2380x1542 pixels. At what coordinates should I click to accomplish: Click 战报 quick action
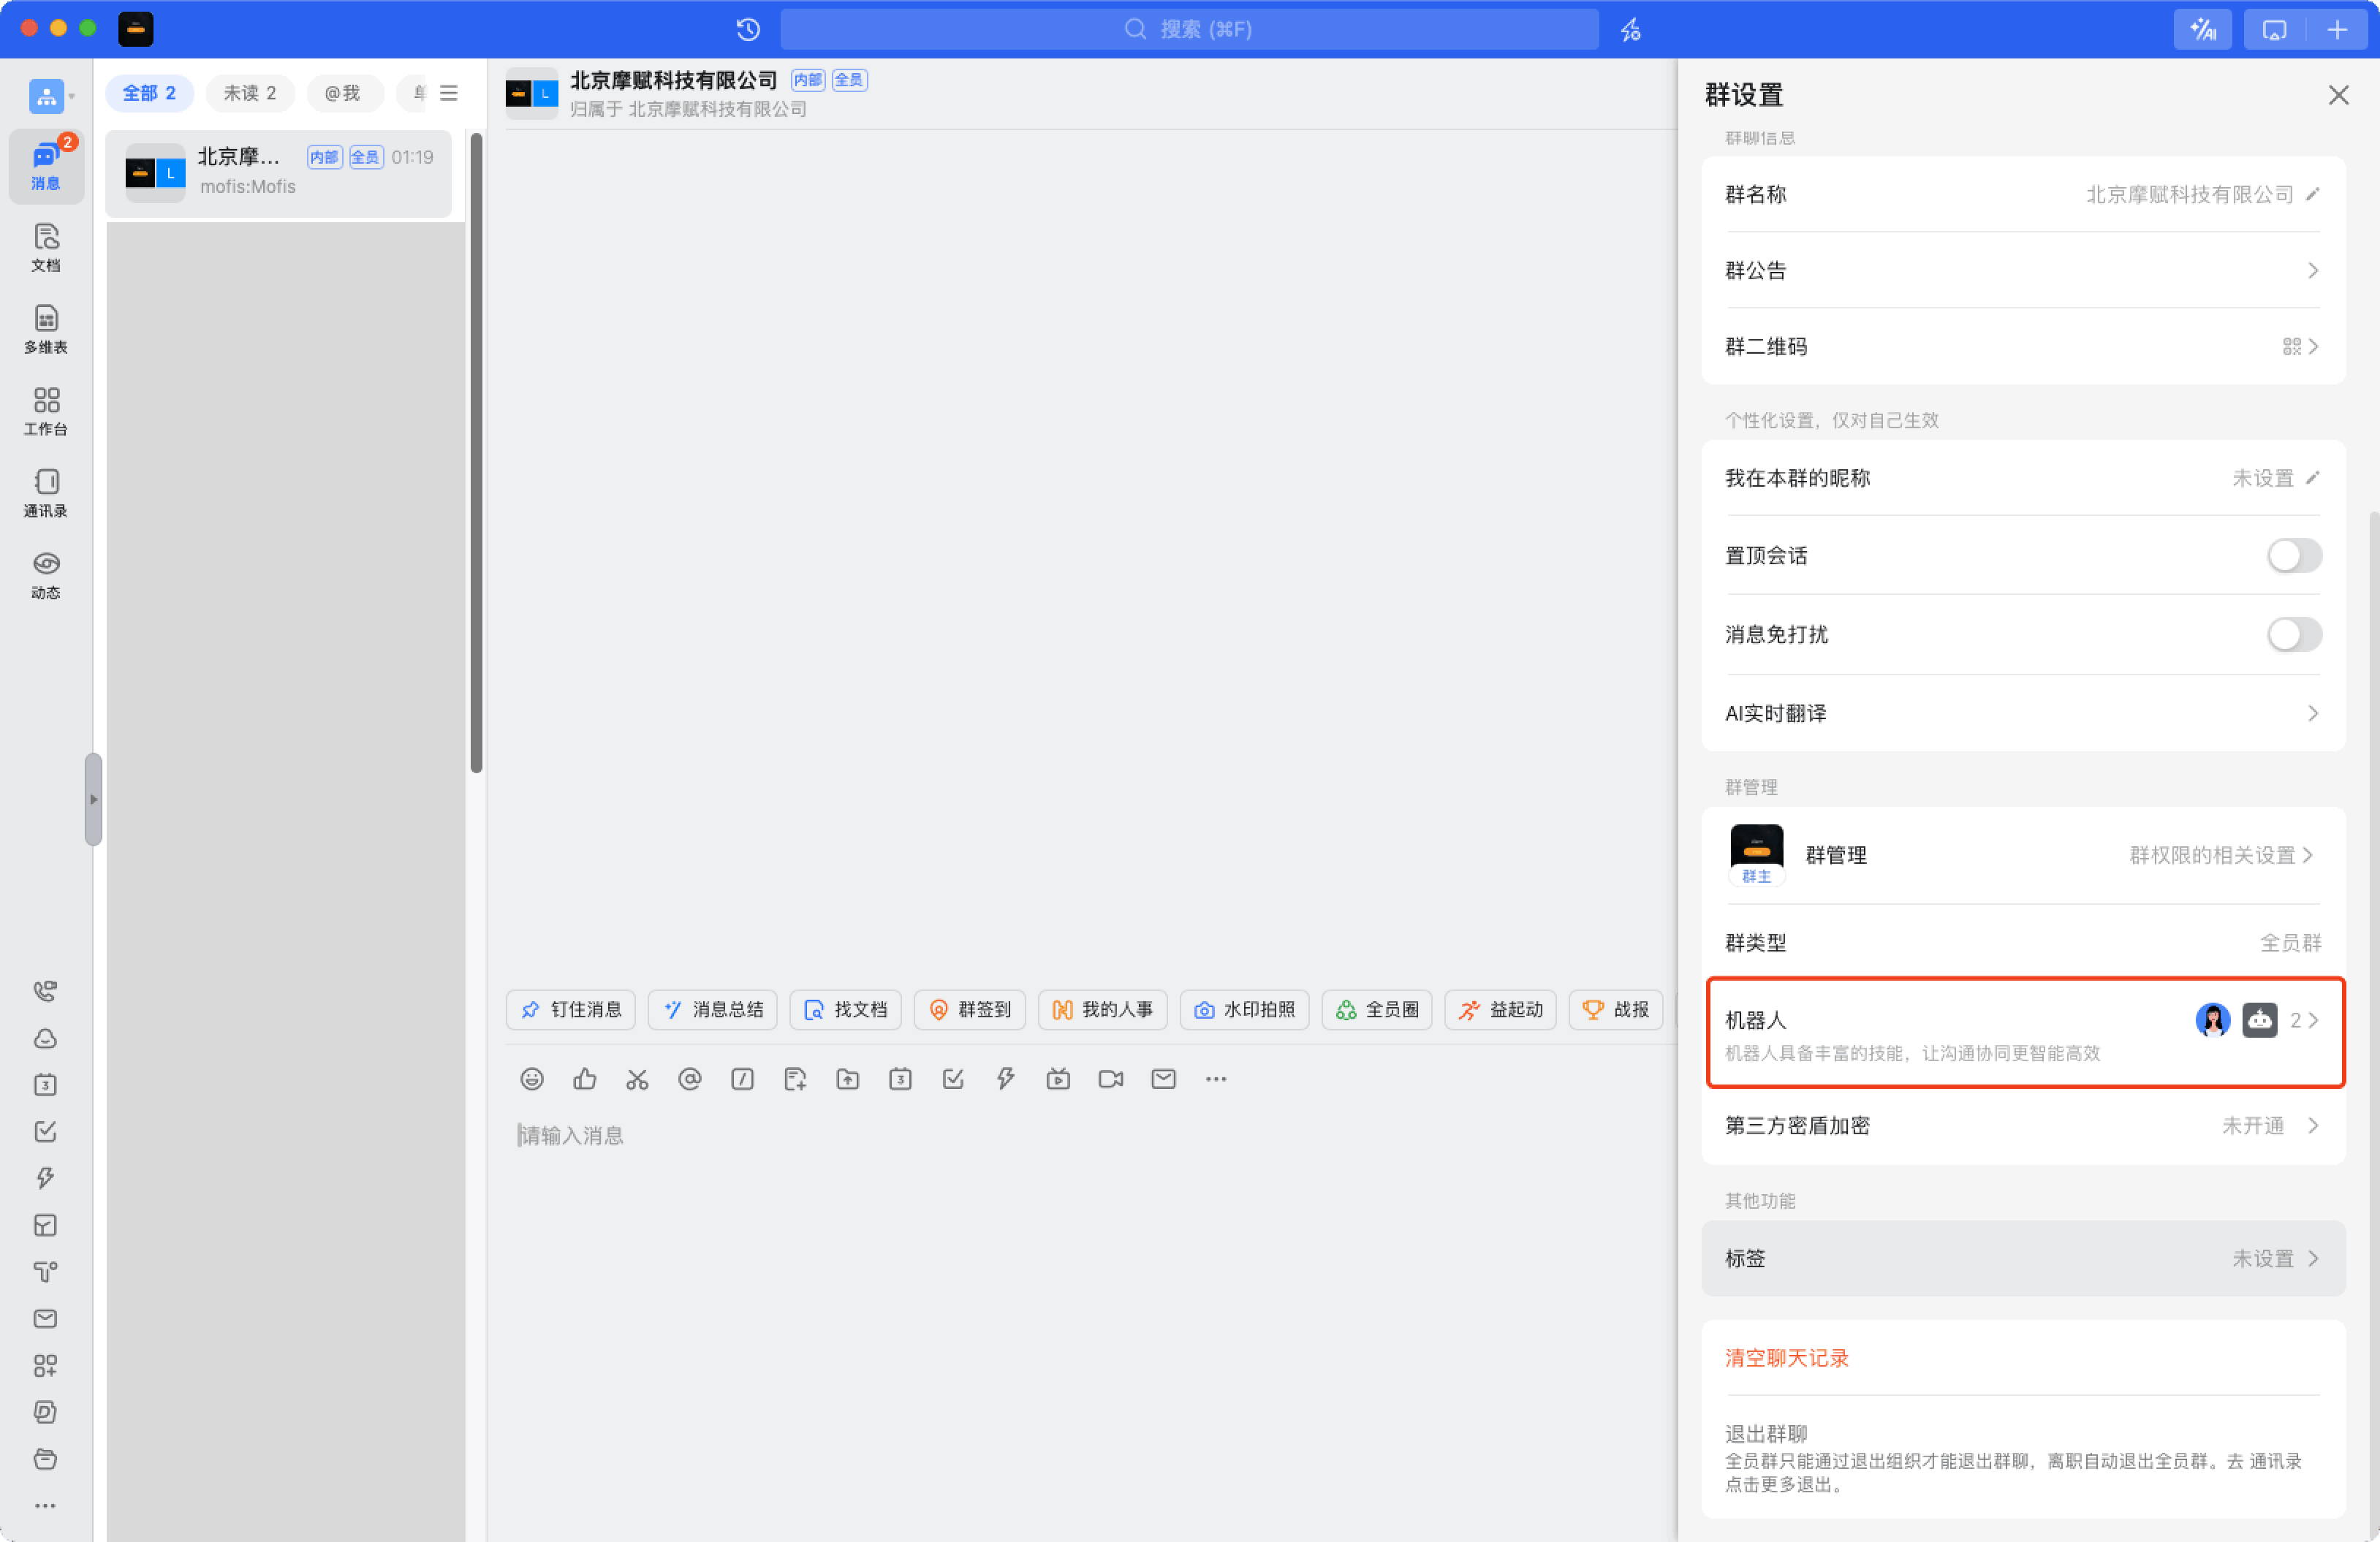tap(1616, 1010)
